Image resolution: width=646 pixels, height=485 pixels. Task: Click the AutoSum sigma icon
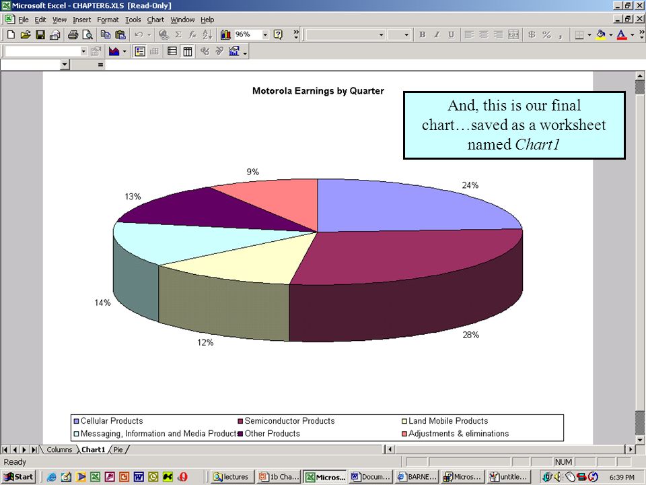click(x=178, y=35)
